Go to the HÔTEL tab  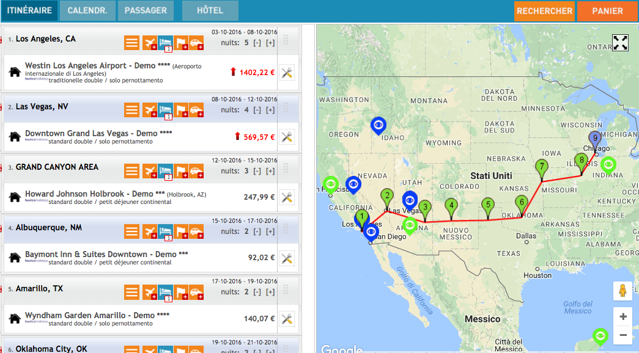point(210,10)
